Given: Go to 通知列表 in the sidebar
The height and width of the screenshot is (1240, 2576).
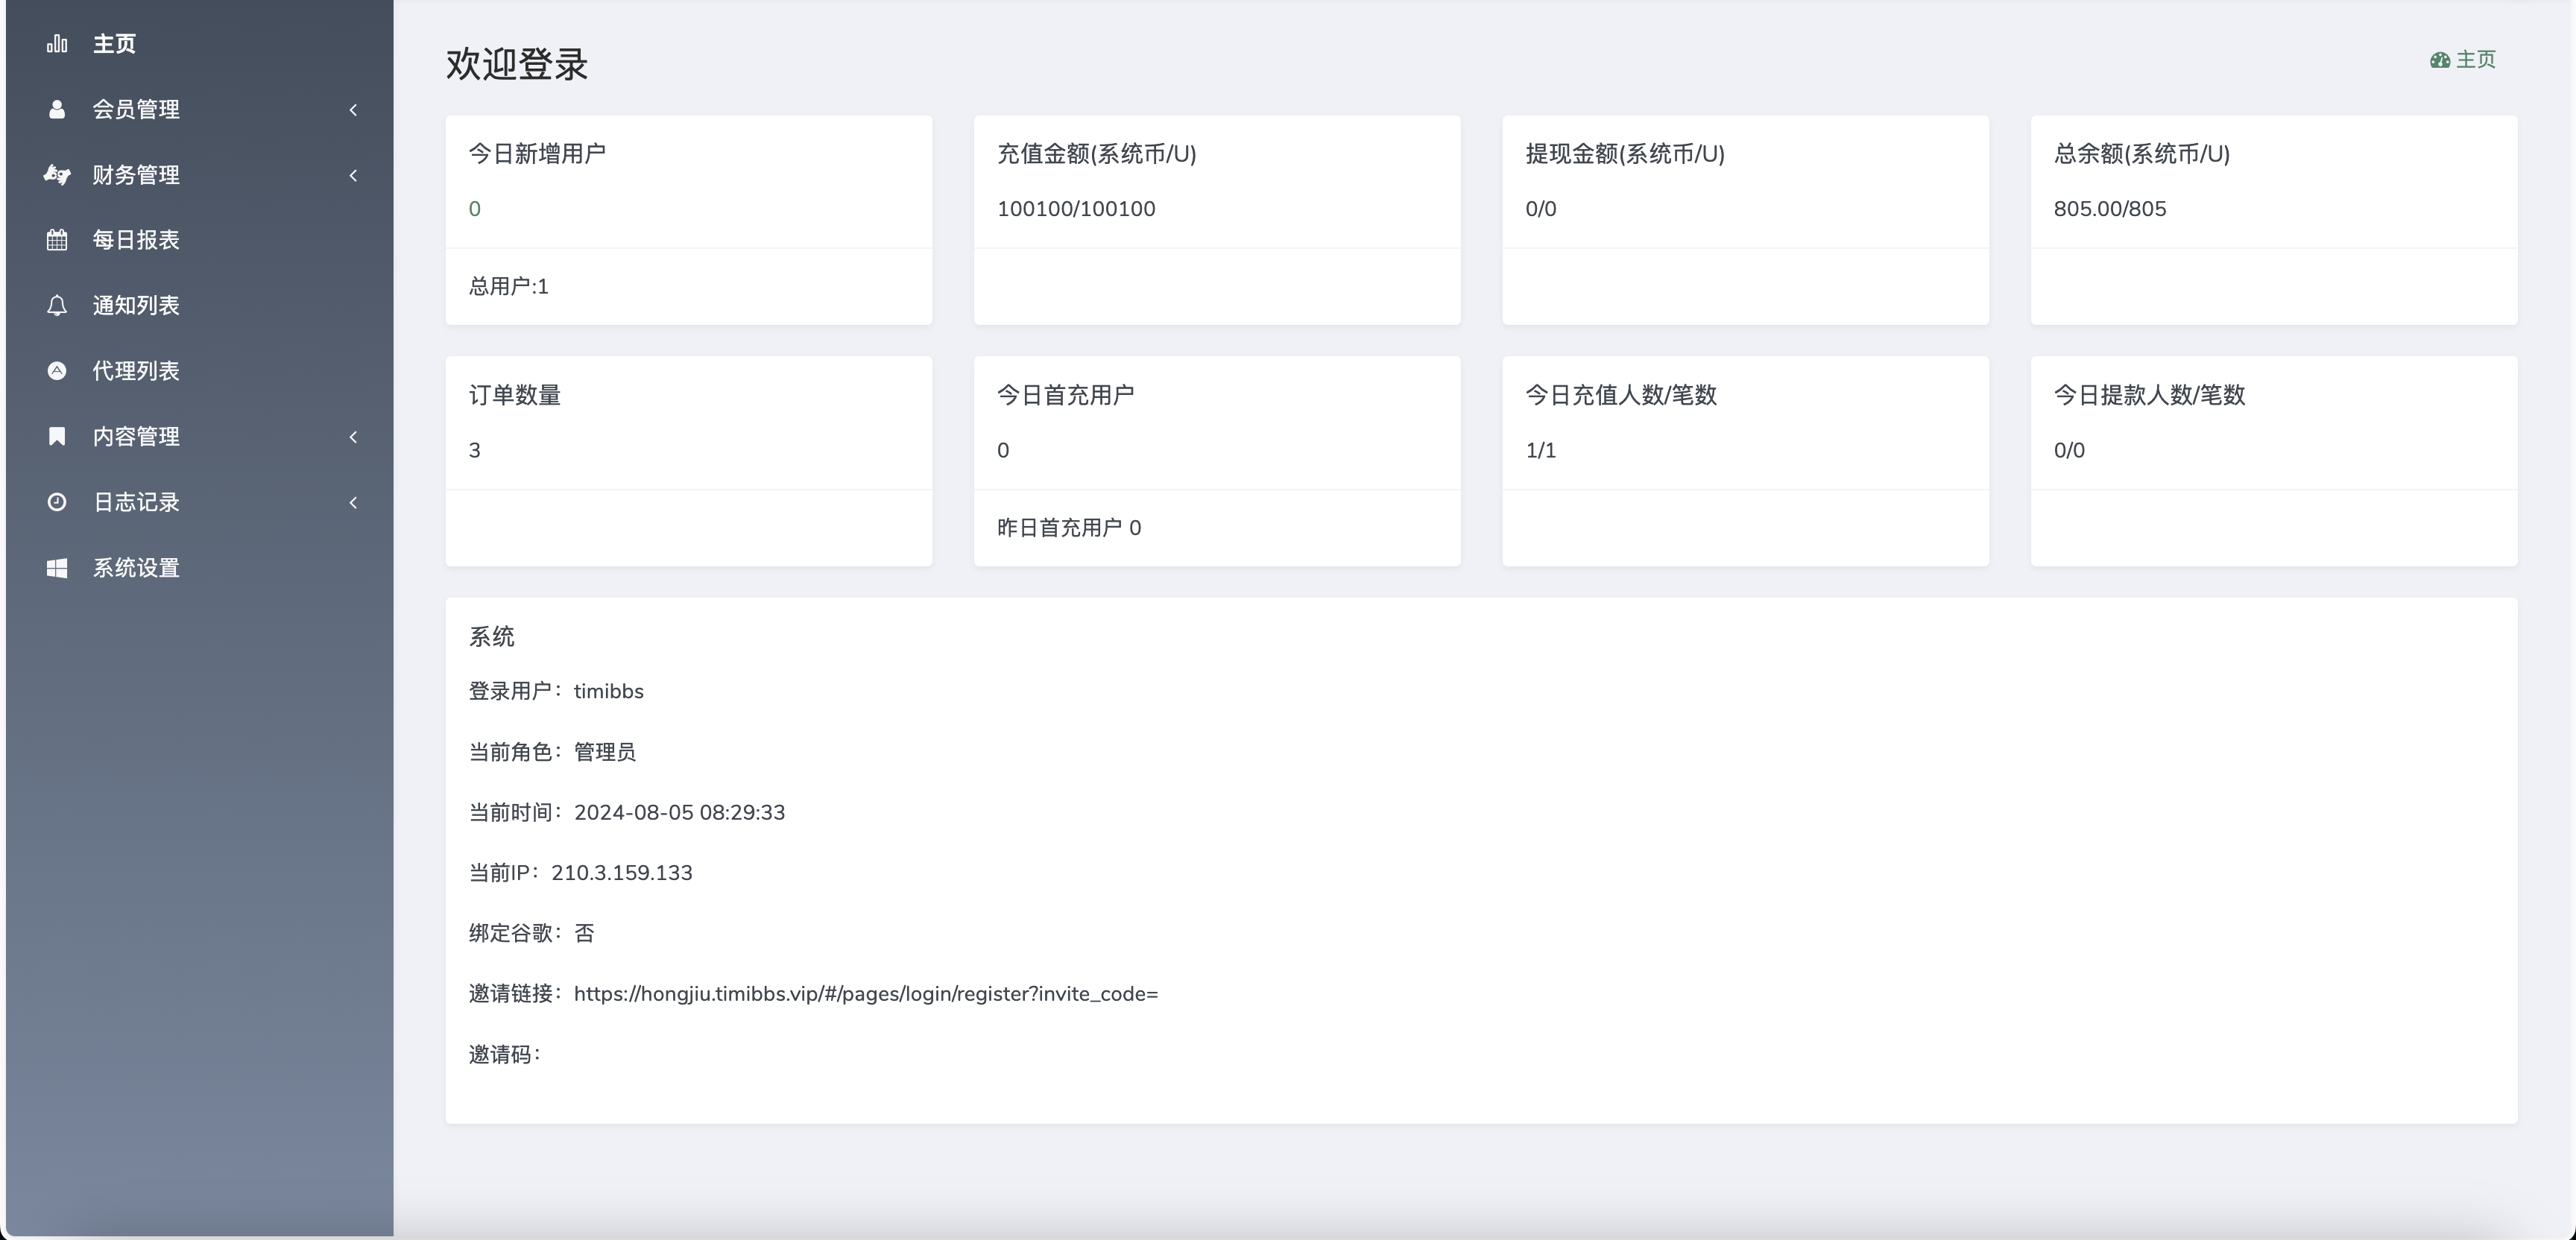Looking at the screenshot, I should 200,305.
